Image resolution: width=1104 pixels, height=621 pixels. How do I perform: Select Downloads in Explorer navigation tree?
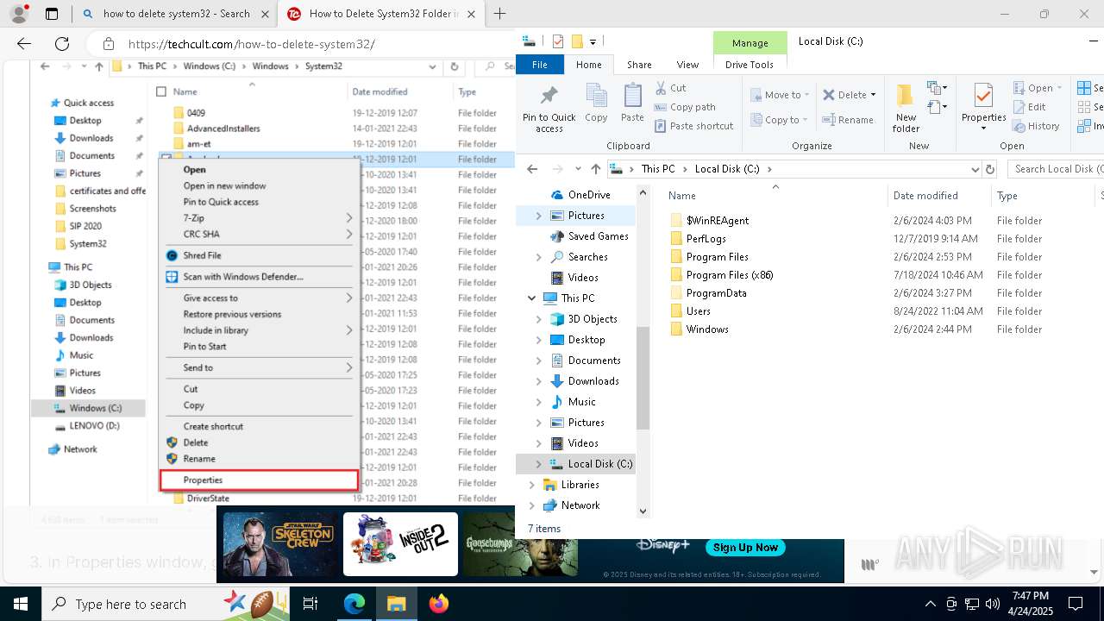coord(593,381)
